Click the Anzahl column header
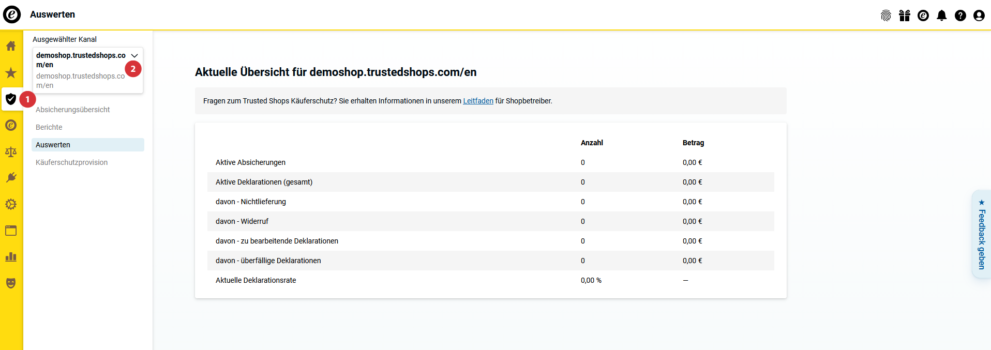The height and width of the screenshot is (350, 991). 592,143
